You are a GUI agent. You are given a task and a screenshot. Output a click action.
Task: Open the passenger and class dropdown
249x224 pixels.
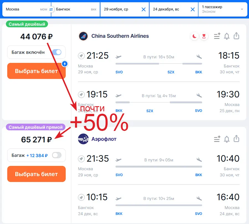pos(222,9)
